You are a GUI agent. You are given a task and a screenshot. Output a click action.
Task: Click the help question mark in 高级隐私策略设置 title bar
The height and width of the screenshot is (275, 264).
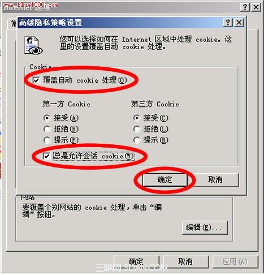coord(228,23)
